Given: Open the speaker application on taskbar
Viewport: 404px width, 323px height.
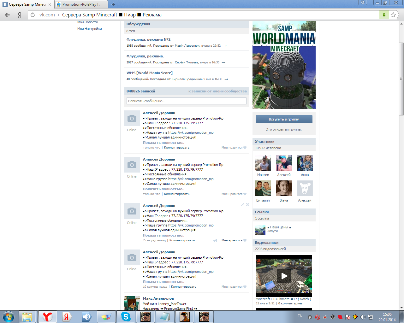Looking at the screenshot, I should click(86, 317).
